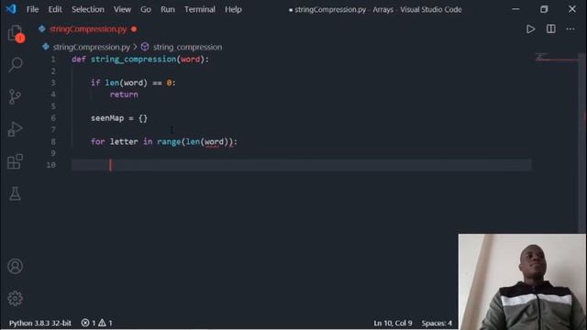The image size is (587, 330).
Task: Change indentation via Spaces: 4
Action: coord(437,323)
